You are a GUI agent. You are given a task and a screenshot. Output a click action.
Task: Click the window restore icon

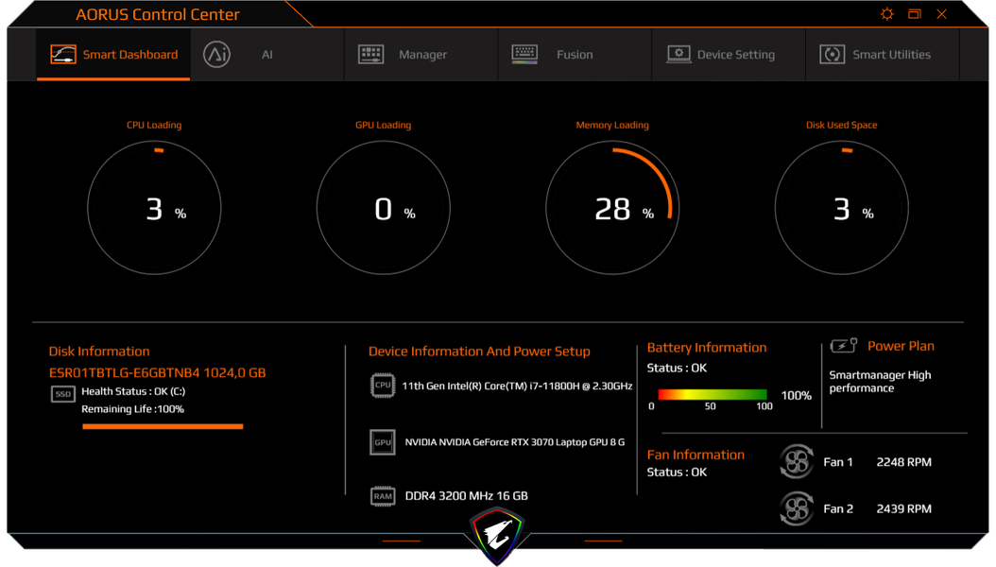coord(915,14)
